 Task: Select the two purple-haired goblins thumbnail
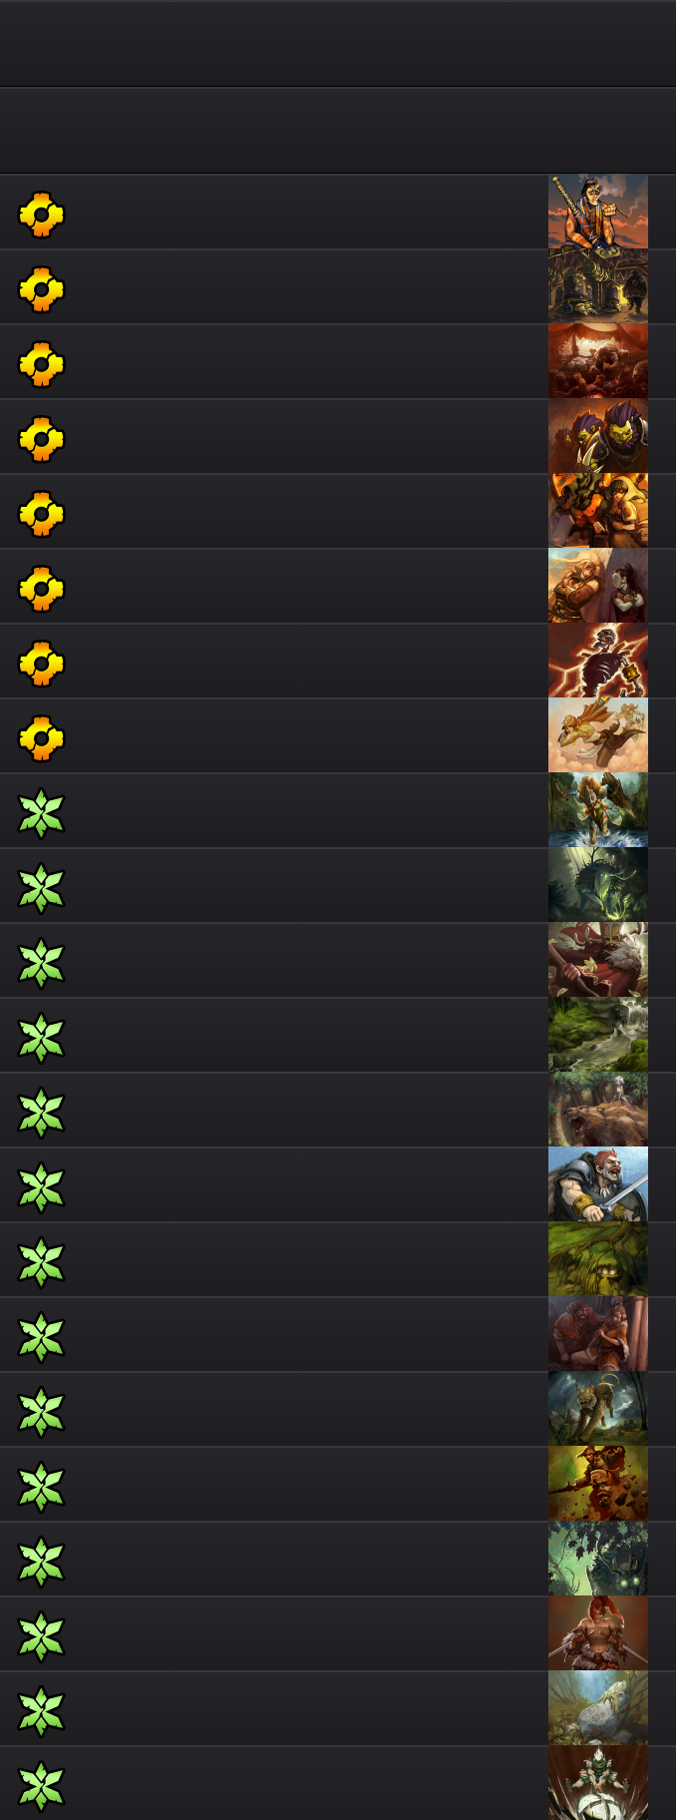click(x=598, y=436)
